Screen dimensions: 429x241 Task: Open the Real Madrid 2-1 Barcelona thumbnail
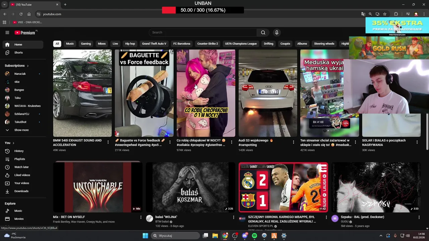click(283, 187)
